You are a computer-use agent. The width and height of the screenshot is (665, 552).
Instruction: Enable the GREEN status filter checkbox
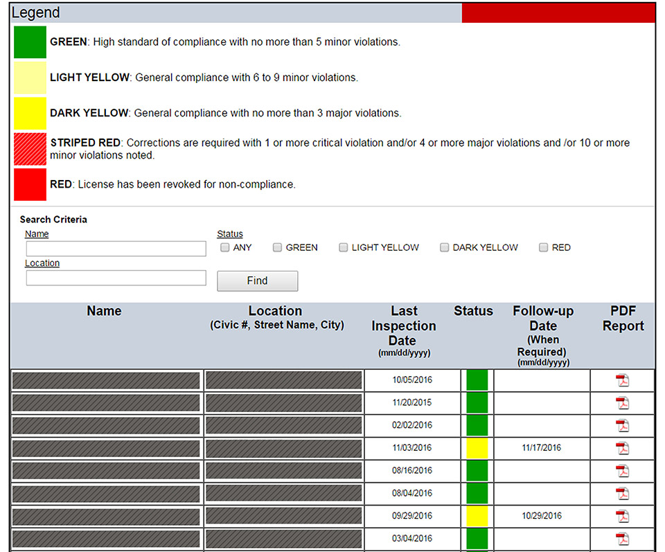[277, 247]
